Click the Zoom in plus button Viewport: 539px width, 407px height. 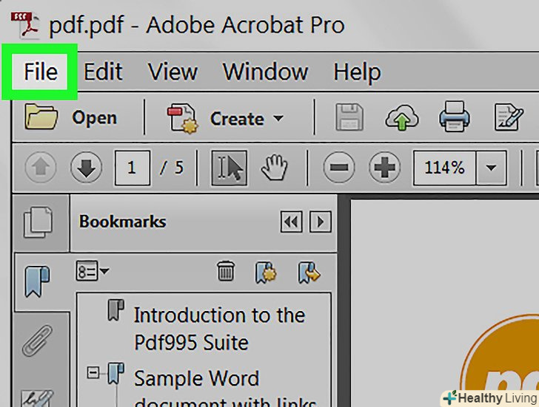point(384,168)
